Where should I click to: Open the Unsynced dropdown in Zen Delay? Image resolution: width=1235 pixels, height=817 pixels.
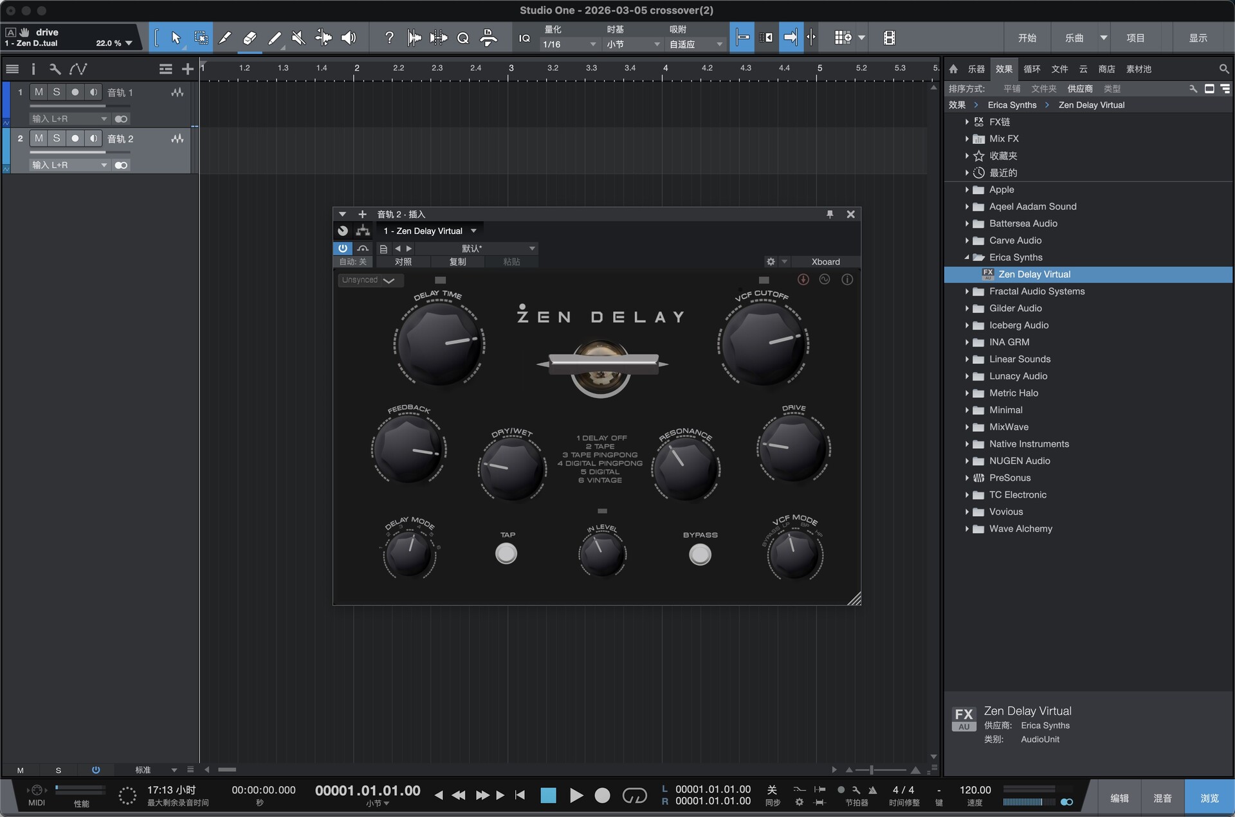370,280
